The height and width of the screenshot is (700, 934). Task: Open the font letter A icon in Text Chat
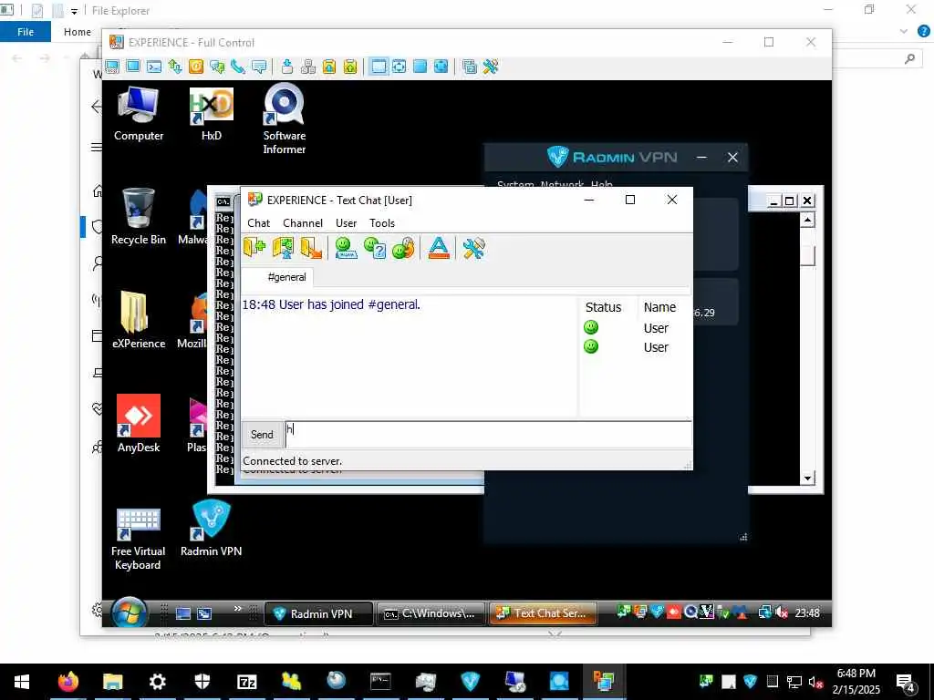439,248
